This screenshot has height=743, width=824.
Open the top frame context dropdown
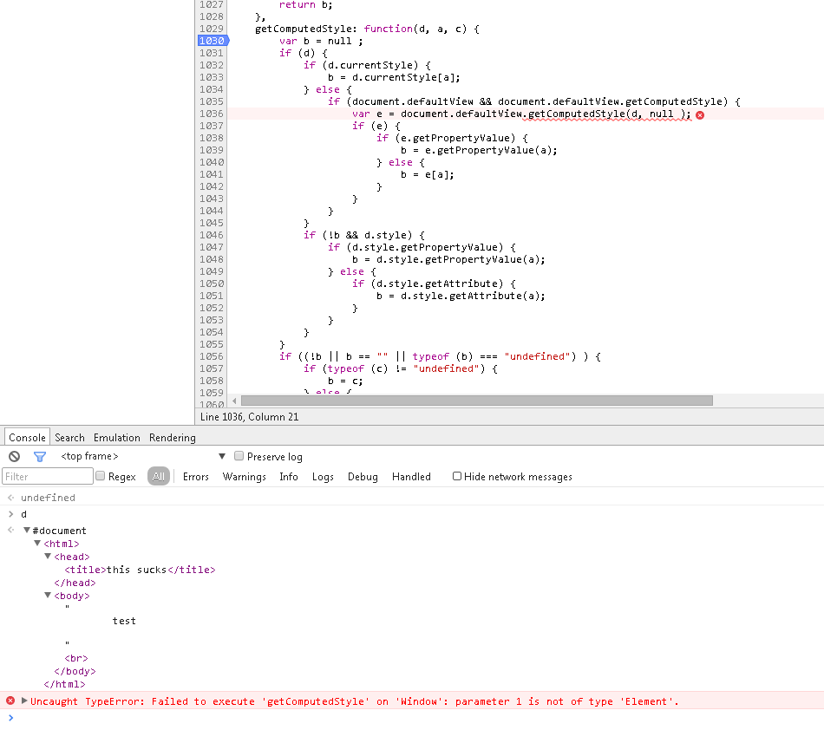(143, 456)
